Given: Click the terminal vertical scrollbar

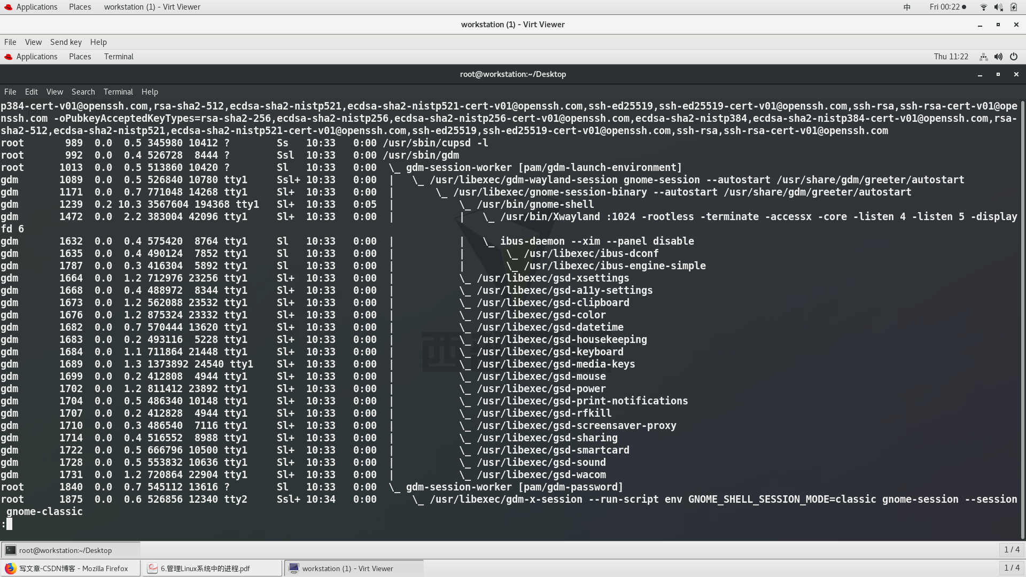Looking at the screenshot, I should [x=1022, y=321].
